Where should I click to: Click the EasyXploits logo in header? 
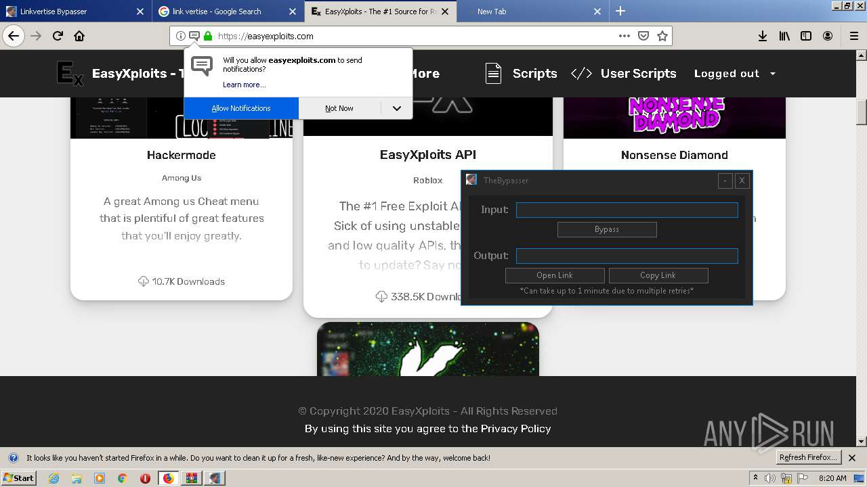[x=70, y=73]
